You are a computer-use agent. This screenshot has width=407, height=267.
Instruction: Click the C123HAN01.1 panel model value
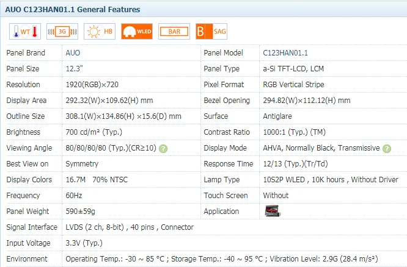pos(285,53)
